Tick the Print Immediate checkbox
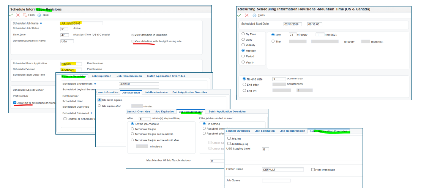This screenshot has height=194, width=429. click(x=313, y=169)
